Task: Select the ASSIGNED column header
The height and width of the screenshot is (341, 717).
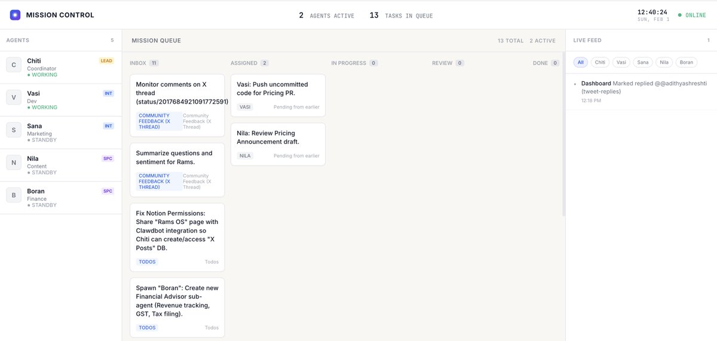Action: point(244,63)
